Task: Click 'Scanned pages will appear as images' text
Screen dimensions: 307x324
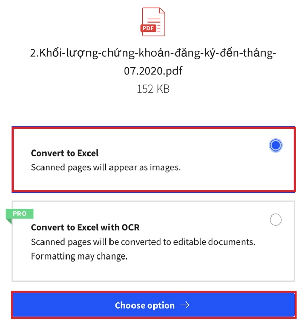Action: (x=106, y=167)
